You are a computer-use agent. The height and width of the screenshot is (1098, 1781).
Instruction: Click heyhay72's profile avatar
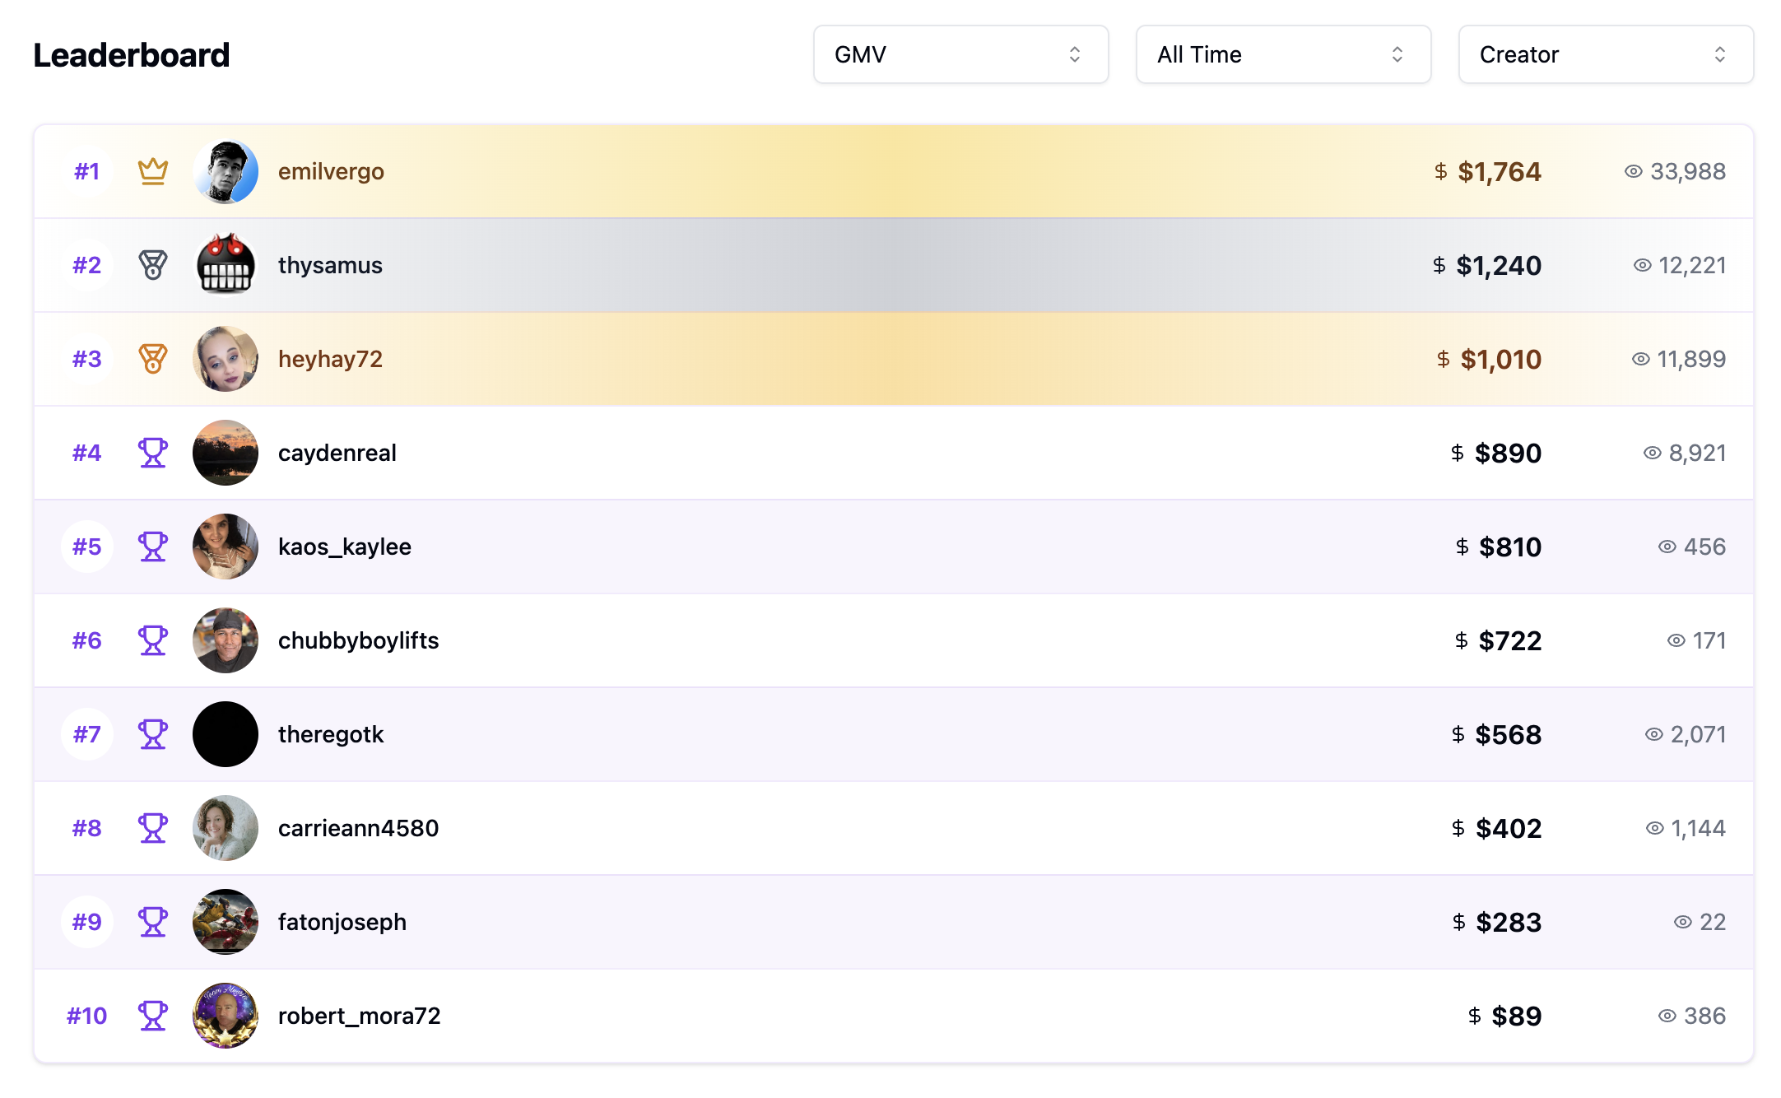coord(225,359)
